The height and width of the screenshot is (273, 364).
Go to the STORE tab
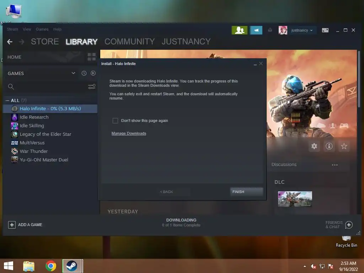click(45, 42)
